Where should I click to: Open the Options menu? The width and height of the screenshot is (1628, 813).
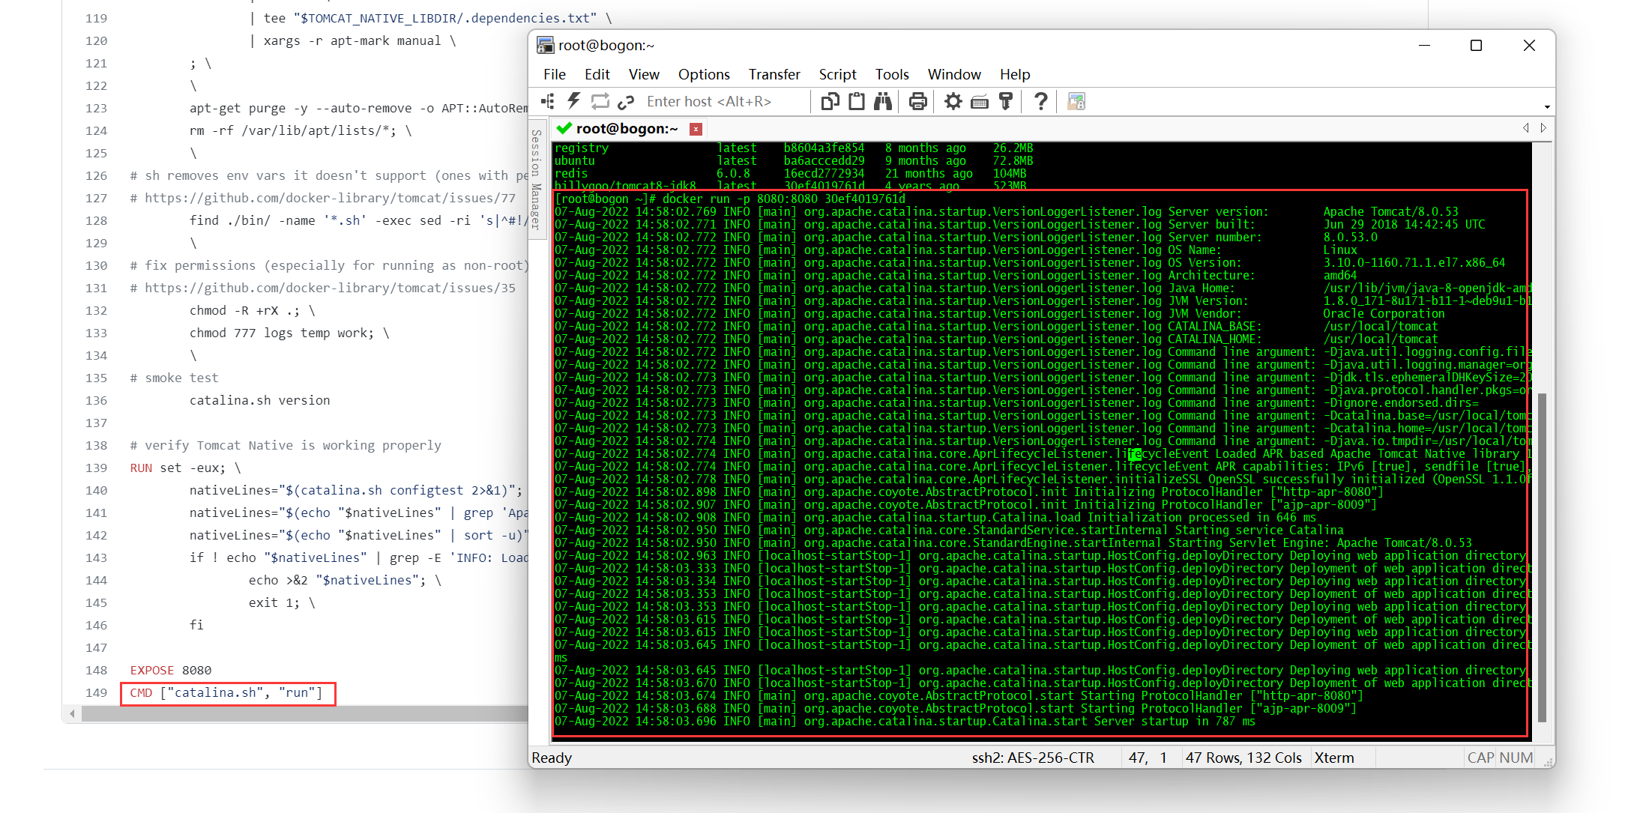pyautogui.click(x=704, y=74)
